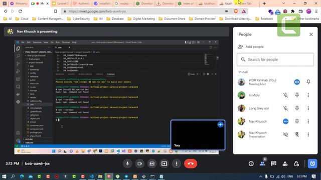Click the muted audio icon for Nav Khuoch Presentation
Image resolution: width=321 pixels, height=180 pixels.
[x=285, y=134]
